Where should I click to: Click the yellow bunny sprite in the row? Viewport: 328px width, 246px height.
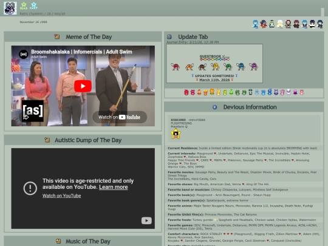coord(219,92)
